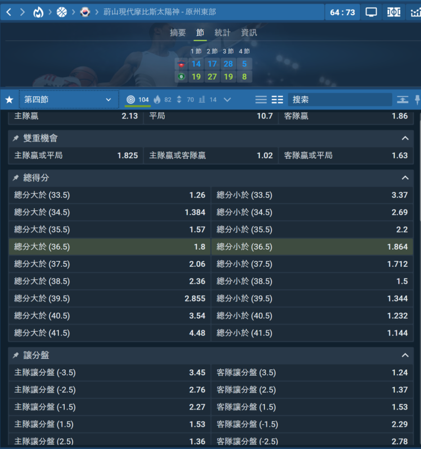Select 總分小於 (38.5) odds 1.5
The width and height of the screenshot is (421, 449).
click(312, 281)
